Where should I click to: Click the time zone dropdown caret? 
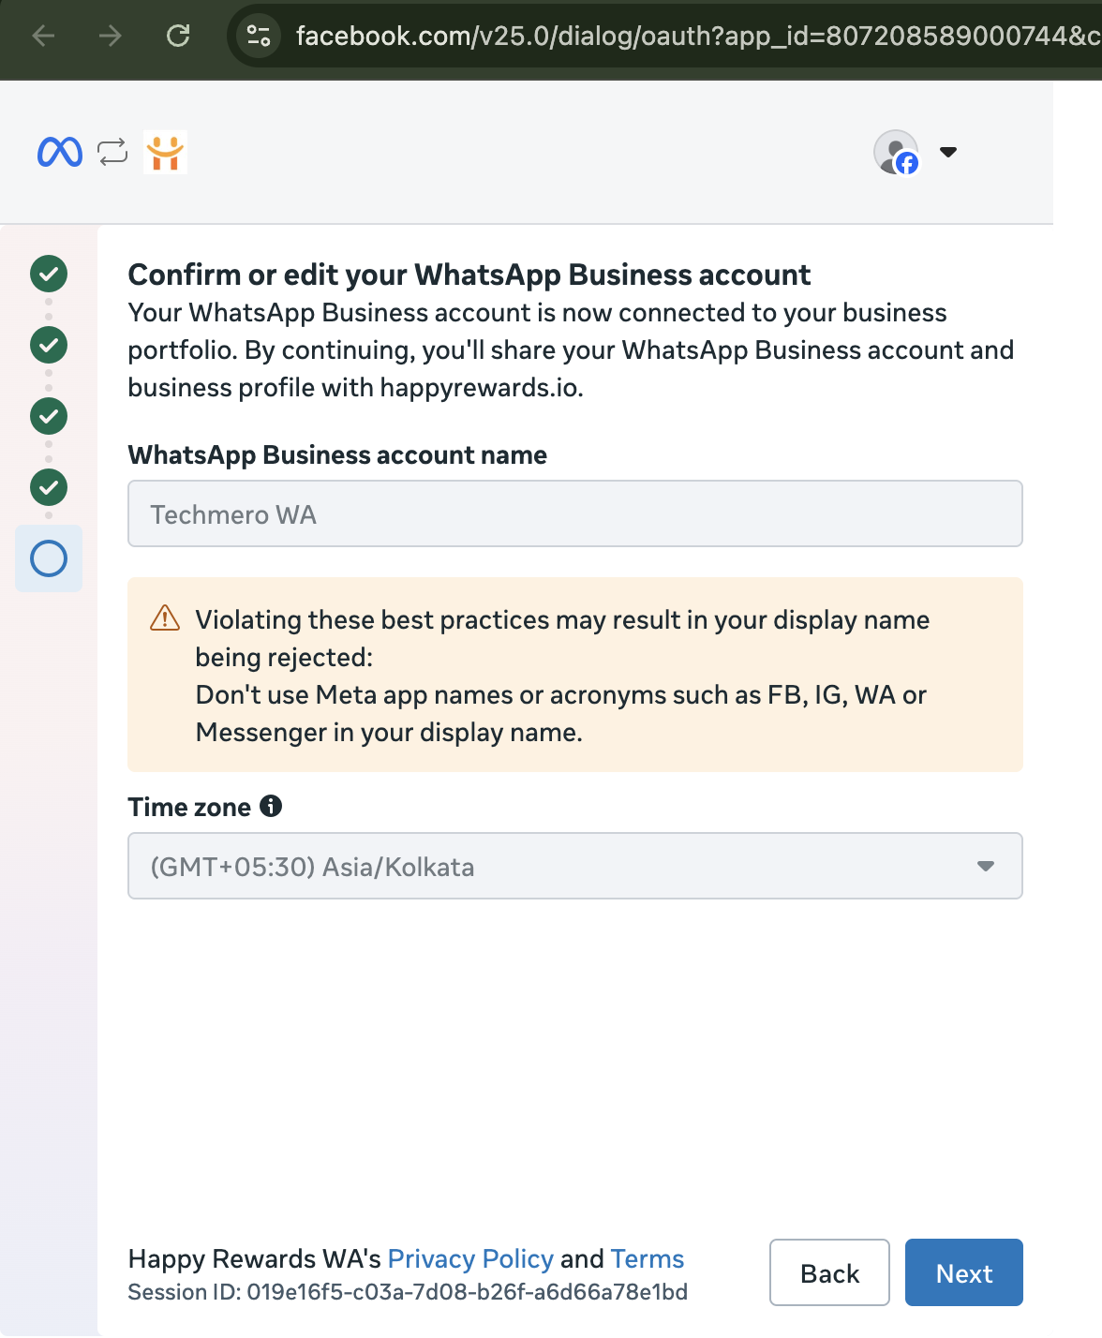pos(986,866)
